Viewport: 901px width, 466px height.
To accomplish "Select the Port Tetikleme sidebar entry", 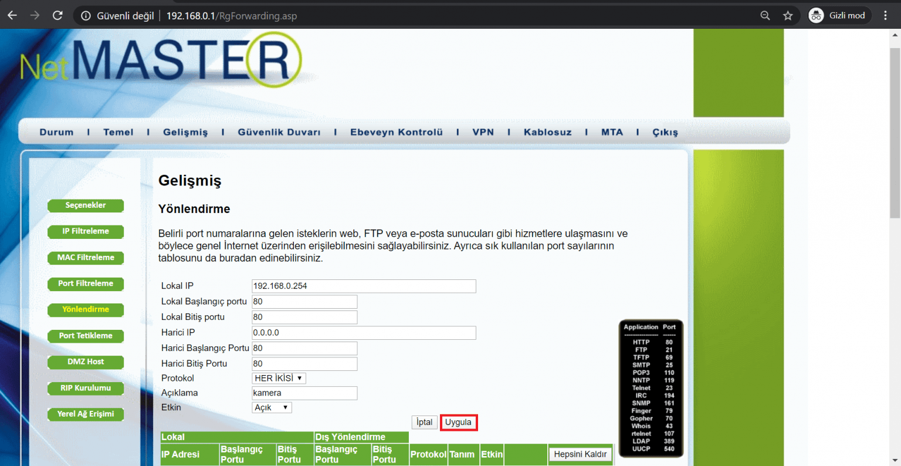I will [85, 336].
